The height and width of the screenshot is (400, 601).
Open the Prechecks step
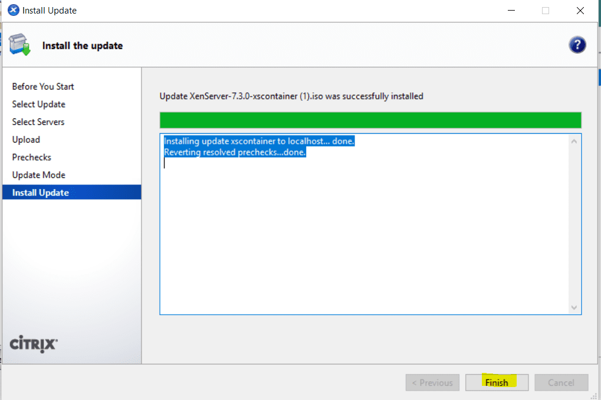click(x=31, y=157)
